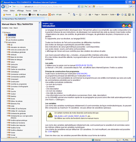
Task: Expand the Couleur tree node
Action: (7, 94)
